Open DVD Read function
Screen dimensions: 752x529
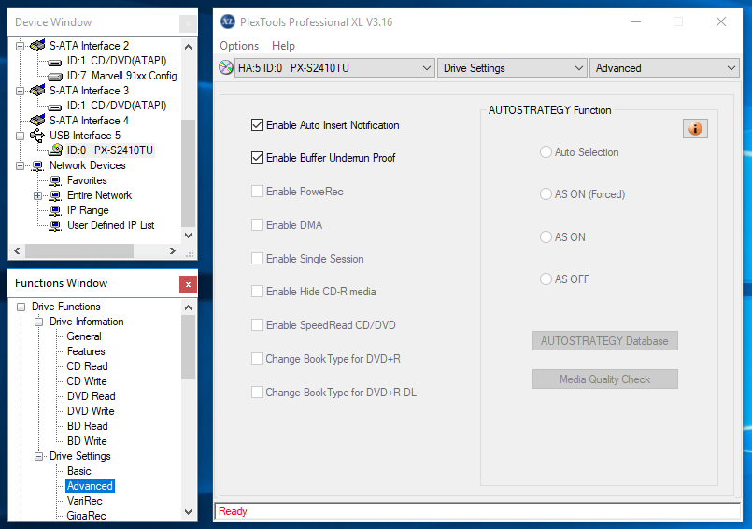92,396
